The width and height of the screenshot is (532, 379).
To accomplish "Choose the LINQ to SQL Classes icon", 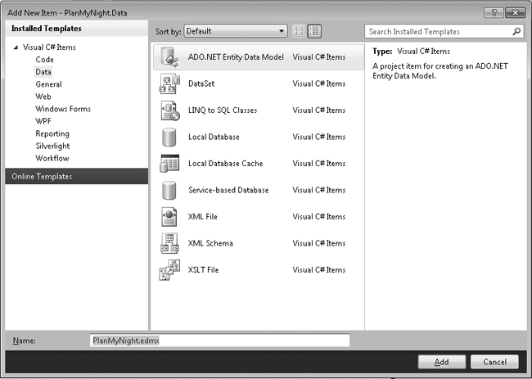I will click(x=169, y=111).
